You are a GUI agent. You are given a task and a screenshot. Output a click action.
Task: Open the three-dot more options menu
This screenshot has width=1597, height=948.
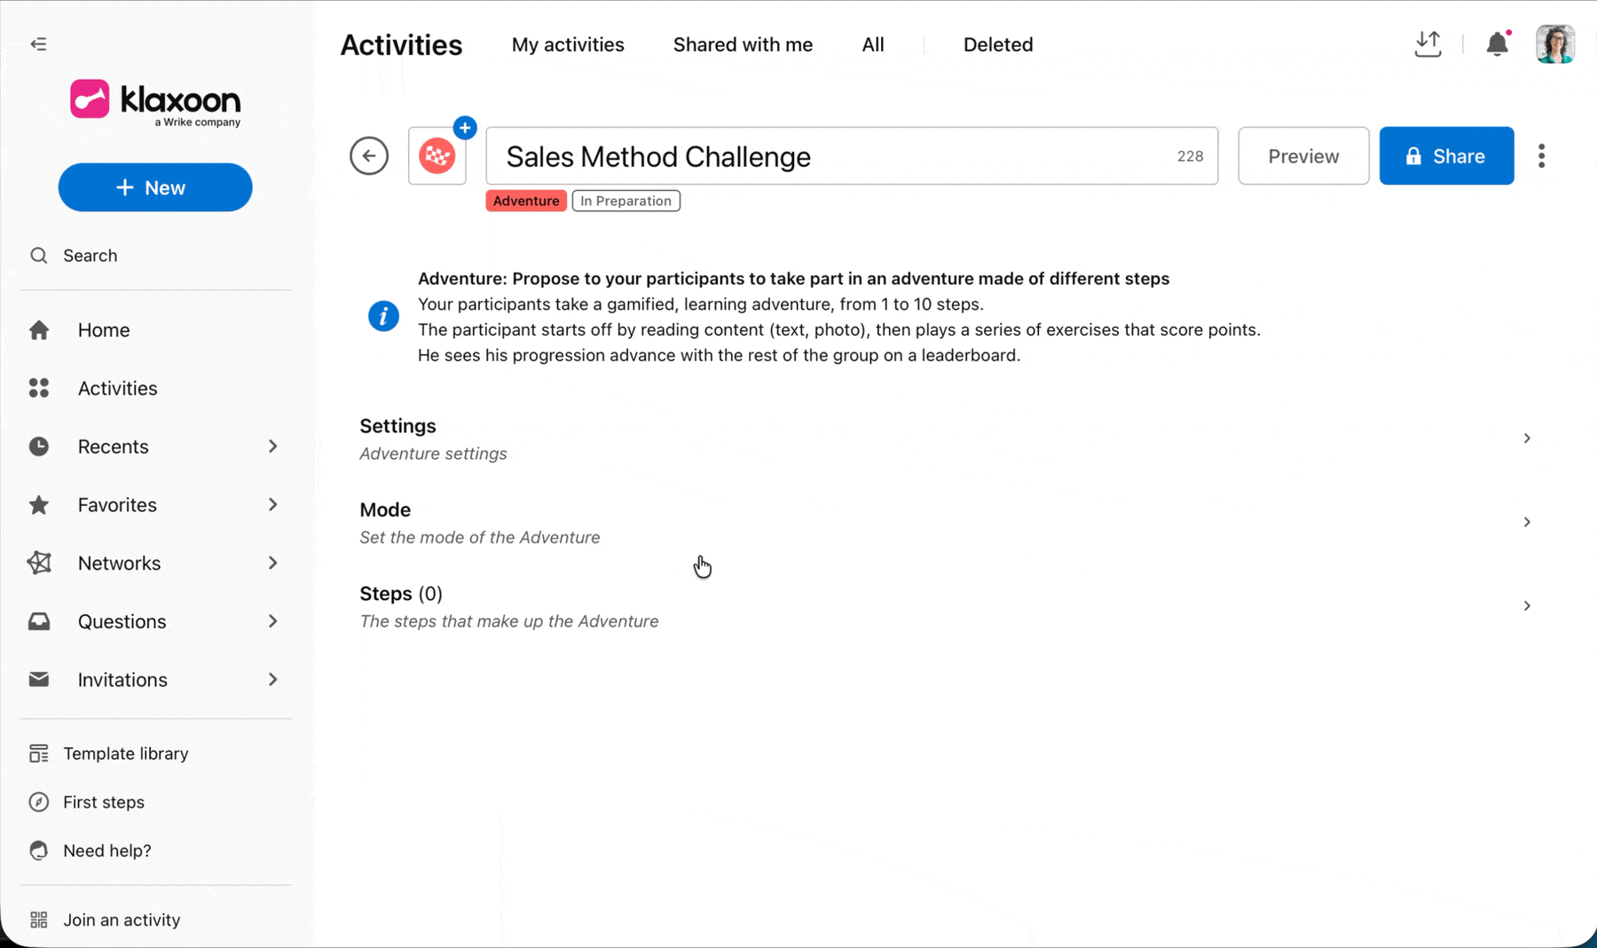pos(1541,156)
